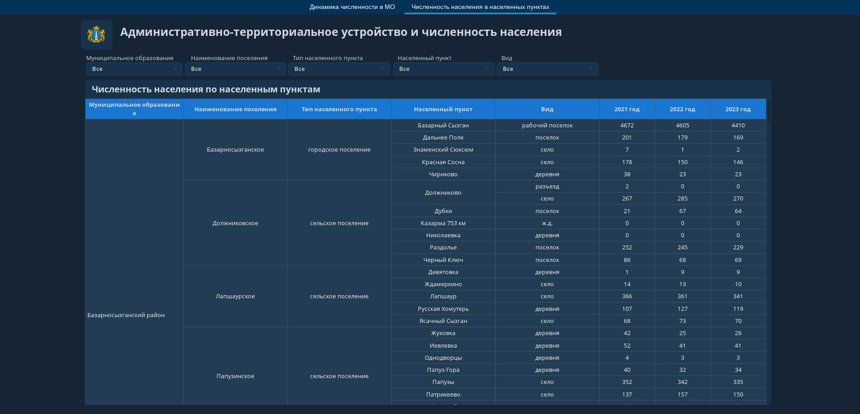860x414 pixels.
Task: Click Населенный пункт column header
Action: [x=443, y=109]
